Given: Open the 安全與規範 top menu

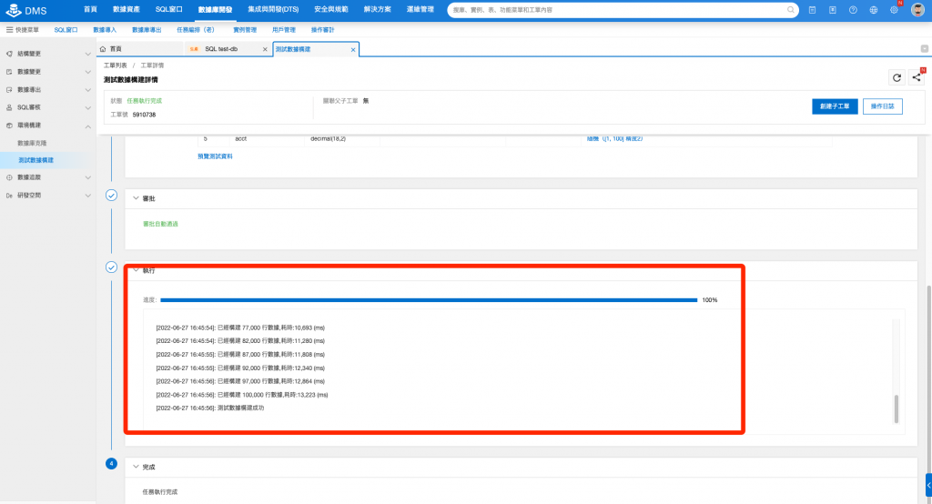Looking at the screenshot, I should [x=331, y=9].
